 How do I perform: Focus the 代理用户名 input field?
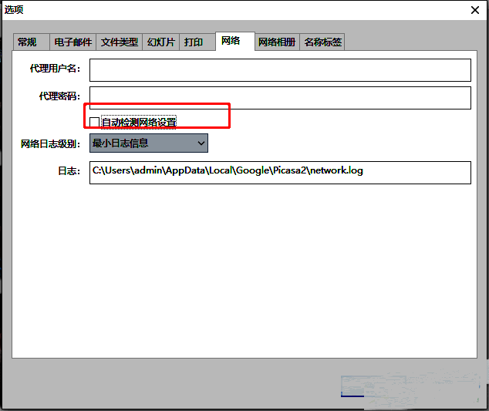[280, 69]
